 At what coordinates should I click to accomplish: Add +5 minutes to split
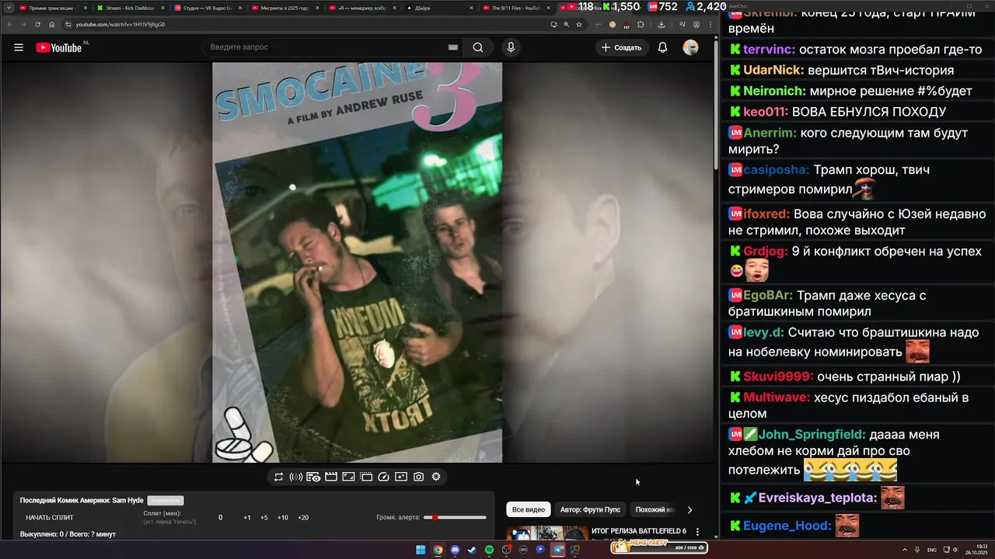(264, 517)
